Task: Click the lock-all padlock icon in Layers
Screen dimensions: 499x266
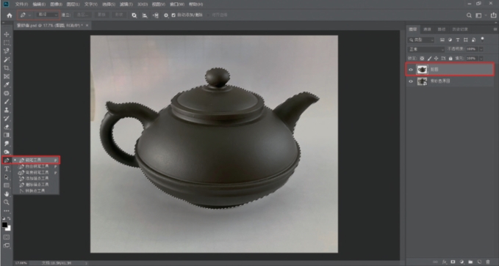Action: point(450,59)
